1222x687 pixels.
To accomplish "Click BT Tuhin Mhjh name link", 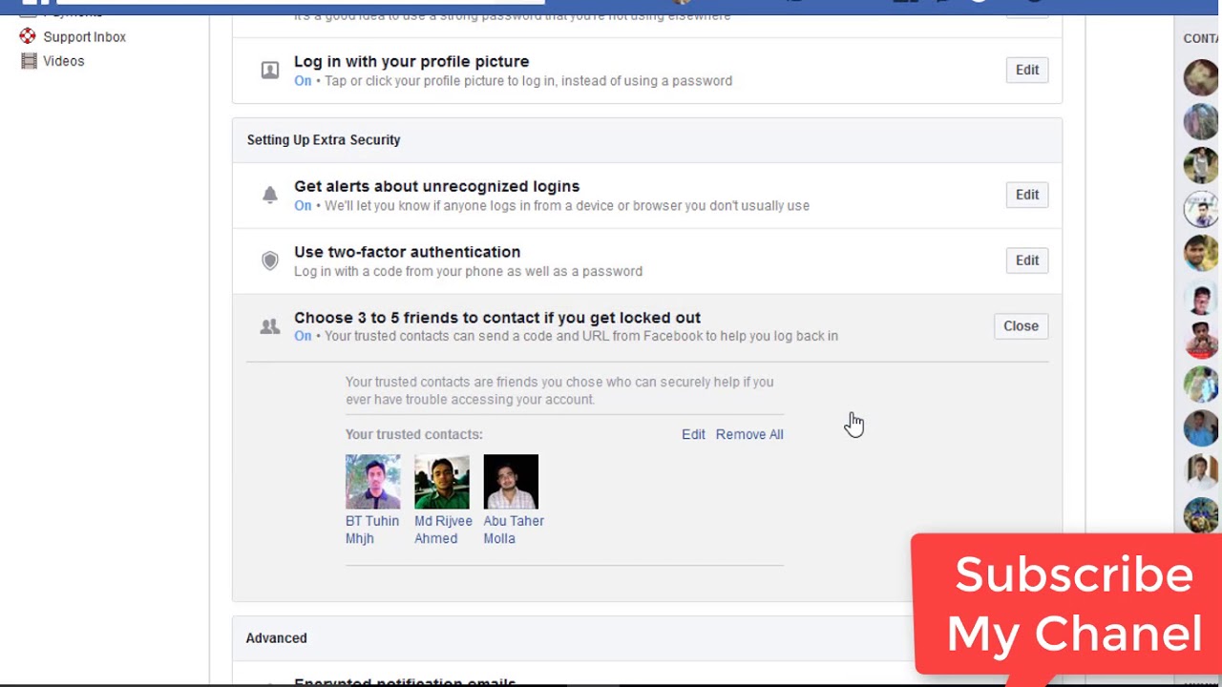I will pos(372,530).
